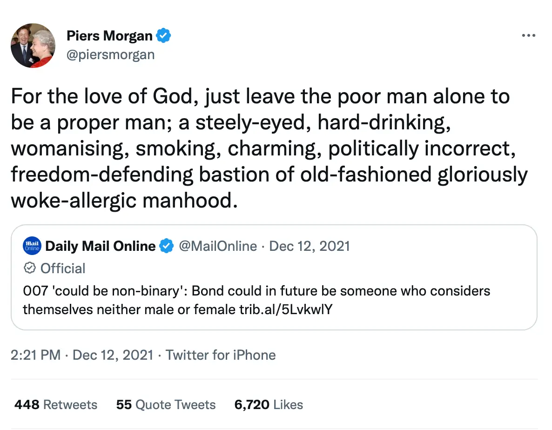Click the Official label badge icon
This screenshot has width=552, height=430.
point(29,268)
